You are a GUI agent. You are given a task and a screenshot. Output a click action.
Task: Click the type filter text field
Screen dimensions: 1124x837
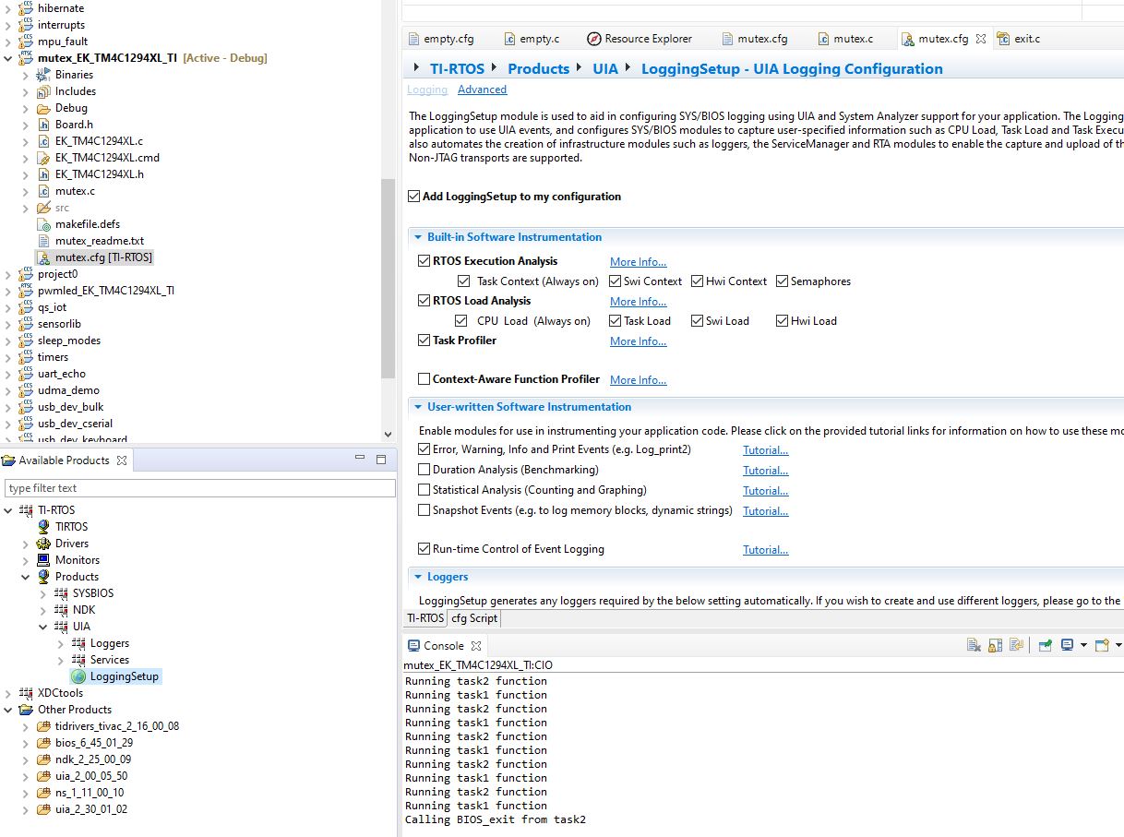pos(199,488)
